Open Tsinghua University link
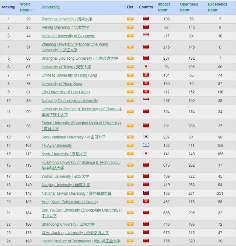 67,19
